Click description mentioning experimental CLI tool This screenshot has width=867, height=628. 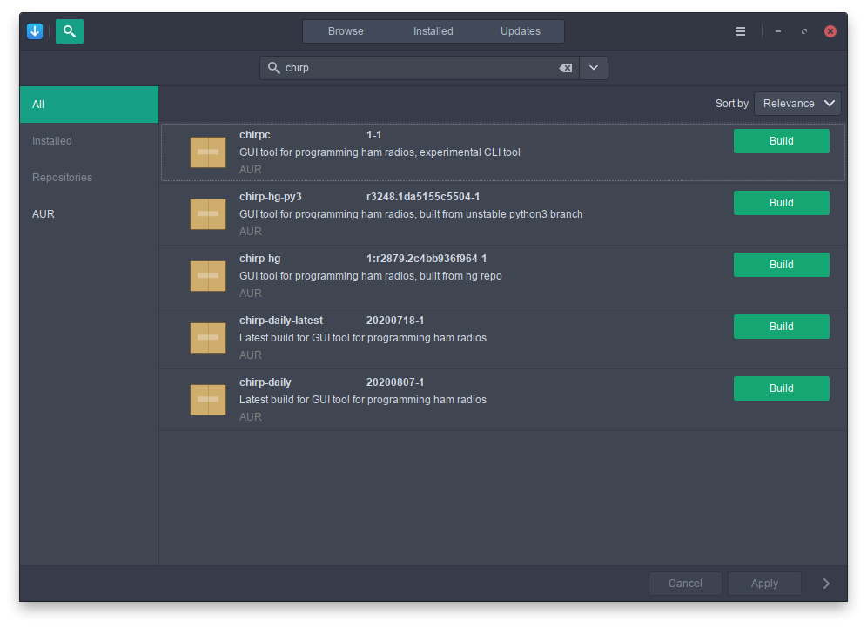pos(380,152)
